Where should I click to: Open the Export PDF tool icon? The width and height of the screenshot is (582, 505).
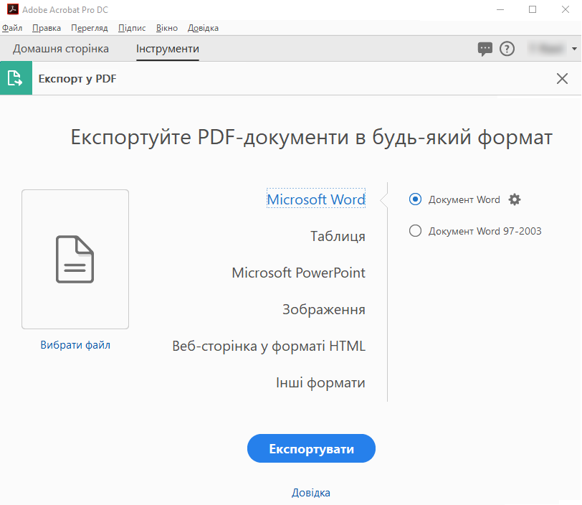(16, 78)
